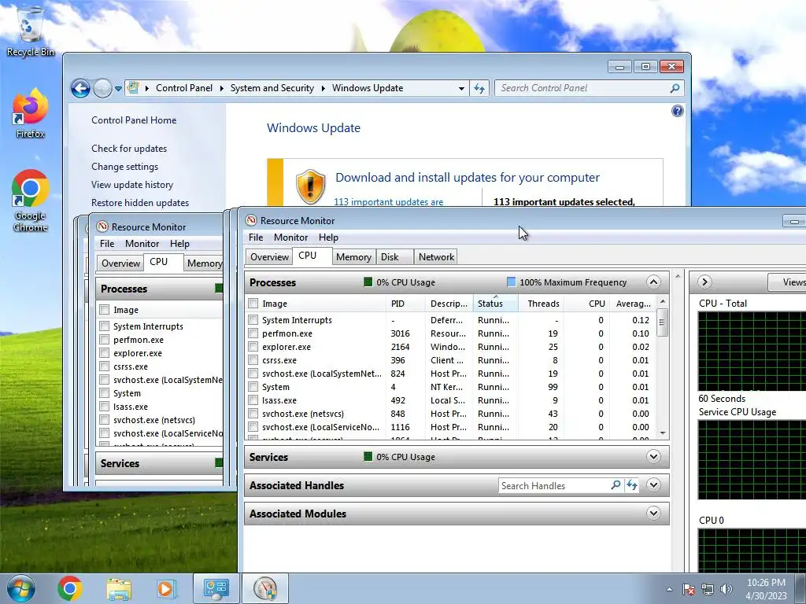Open the address bar history dropdown
806x604 pixels.
coord(461,88)
